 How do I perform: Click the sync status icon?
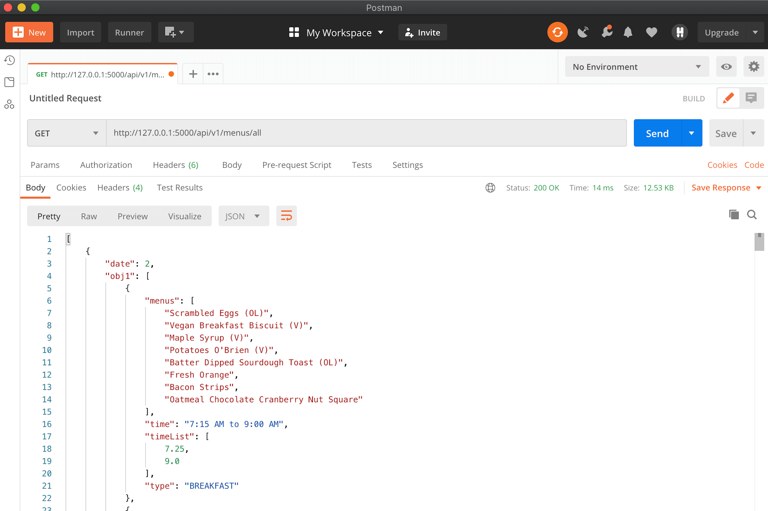[557, 33]
